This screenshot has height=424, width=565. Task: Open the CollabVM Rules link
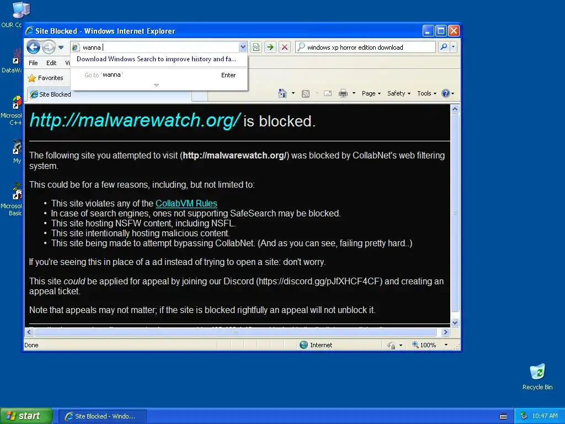(186, 203)
